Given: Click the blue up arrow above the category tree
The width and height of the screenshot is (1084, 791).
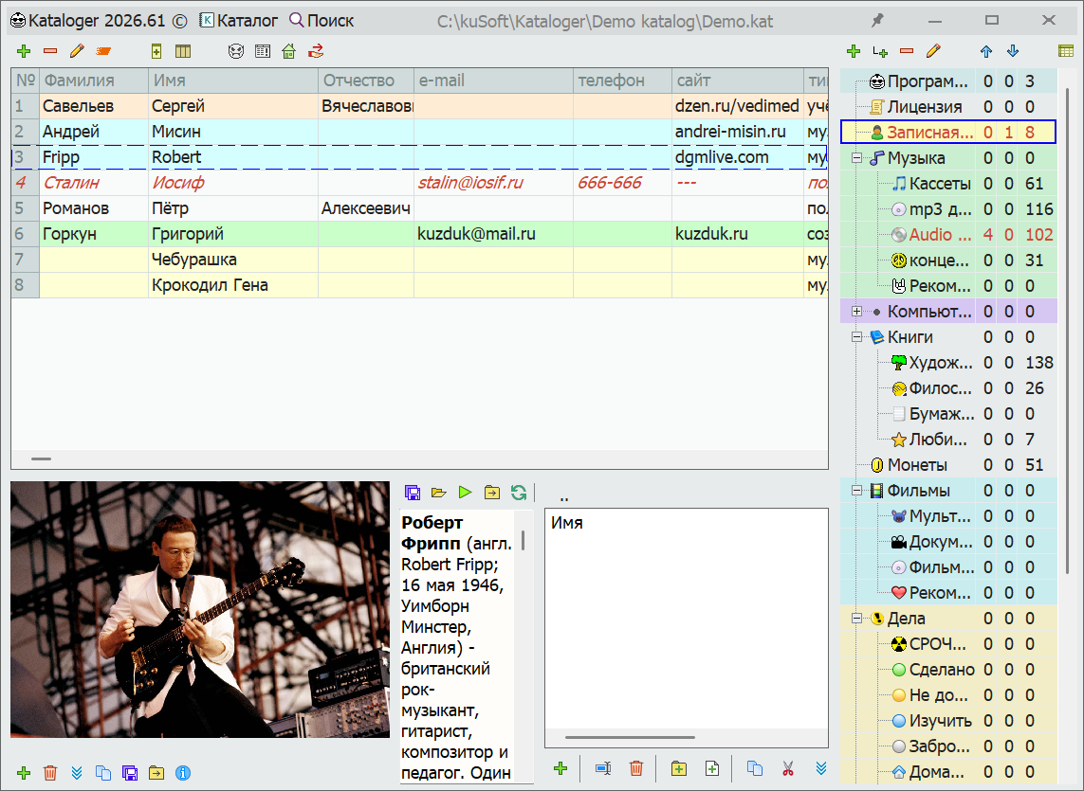Looking at the screenshot, I should [x=986, y=51].
